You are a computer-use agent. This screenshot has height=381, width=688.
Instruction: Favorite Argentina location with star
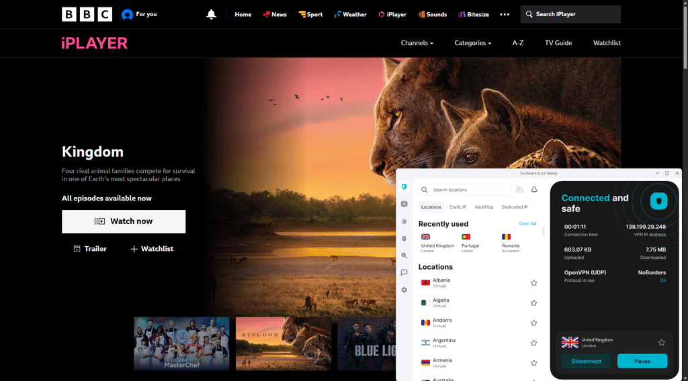point(533,343)
